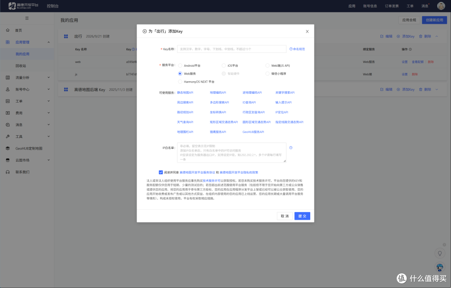451x288 pixels.
Task: Select the 微信小程序 radio button
Action: click(267, 73)
